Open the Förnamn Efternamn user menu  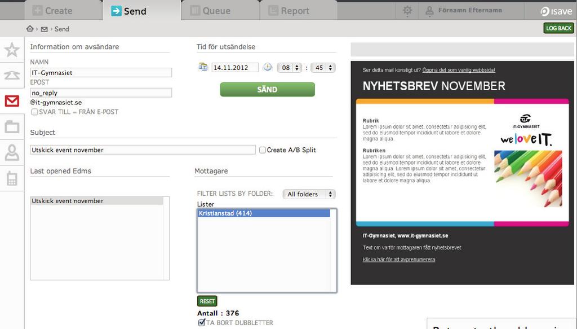[x=464, y=11]
